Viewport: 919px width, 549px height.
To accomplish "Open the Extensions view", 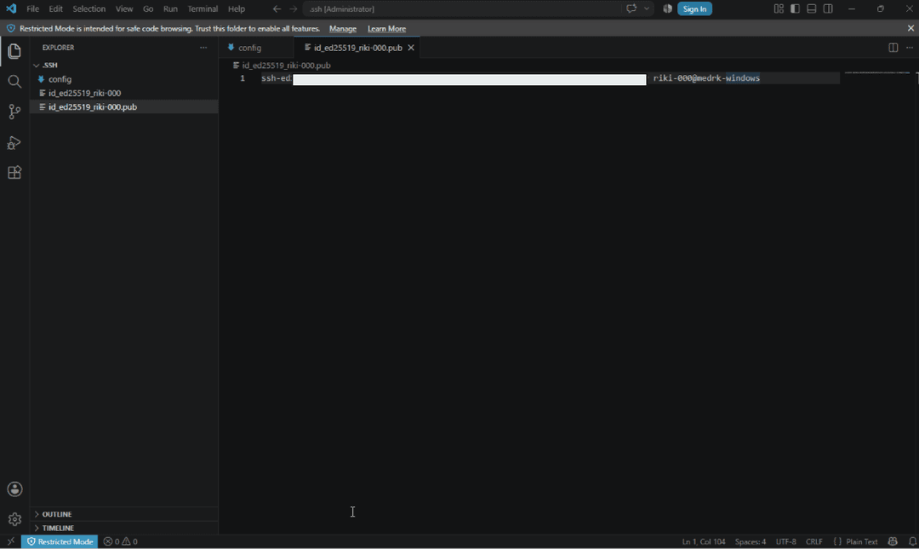I will pos(14,173).
